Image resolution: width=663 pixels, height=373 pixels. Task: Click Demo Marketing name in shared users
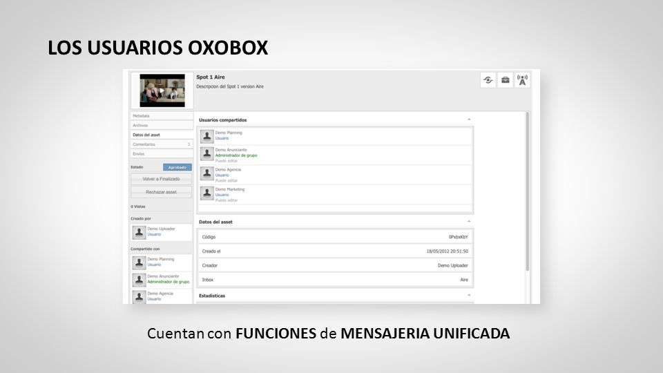point(229,189)
